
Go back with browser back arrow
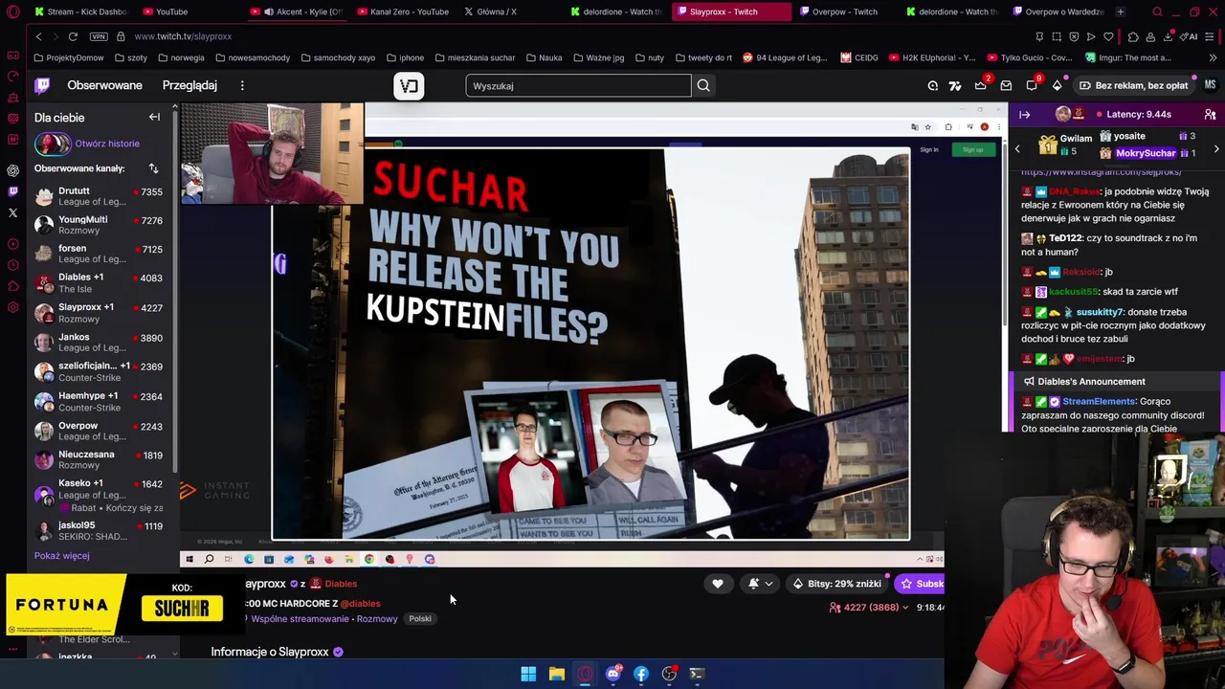[x=38, y=36]
